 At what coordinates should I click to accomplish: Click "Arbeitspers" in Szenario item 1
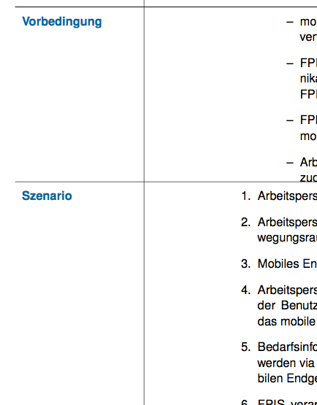pyautogui.click(x=287, y=196)
